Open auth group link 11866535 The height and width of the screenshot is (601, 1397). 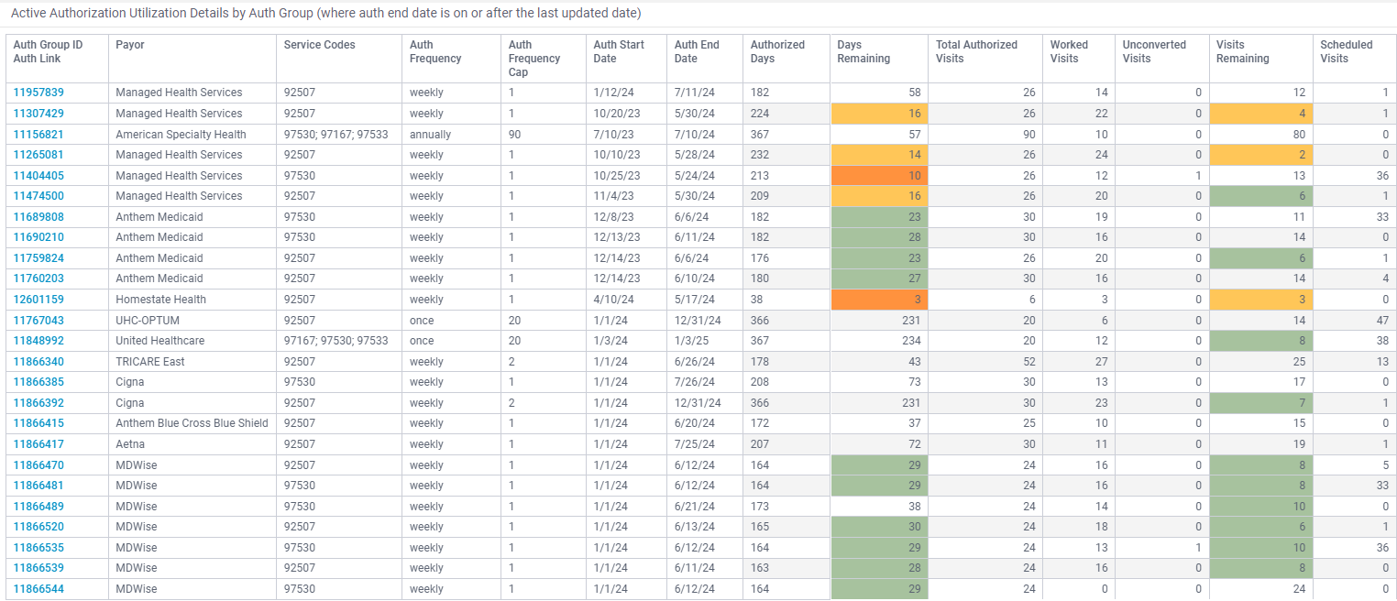(x=38, y=548)
